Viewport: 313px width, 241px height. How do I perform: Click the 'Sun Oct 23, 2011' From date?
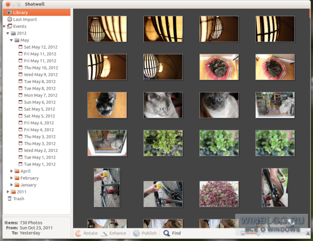click(x=36, y=228)
